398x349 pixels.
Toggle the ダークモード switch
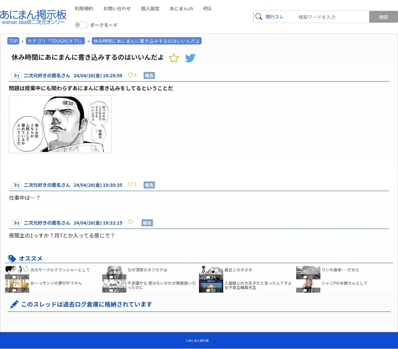click(x=81, y=25)
